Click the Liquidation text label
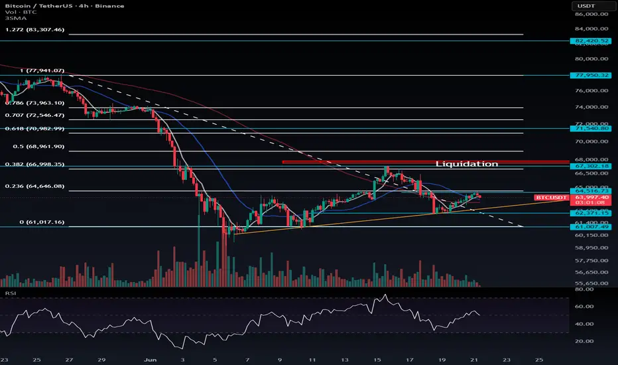 (467, 164)
